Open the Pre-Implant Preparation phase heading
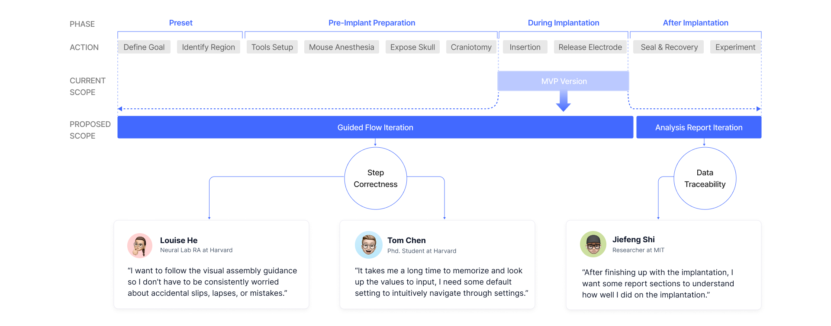Viewport: 831px width, 326px height. 371,23
